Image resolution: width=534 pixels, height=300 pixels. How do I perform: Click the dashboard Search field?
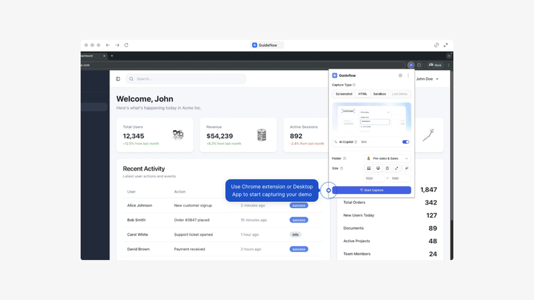pyautogui.click(x=186, y=79)
